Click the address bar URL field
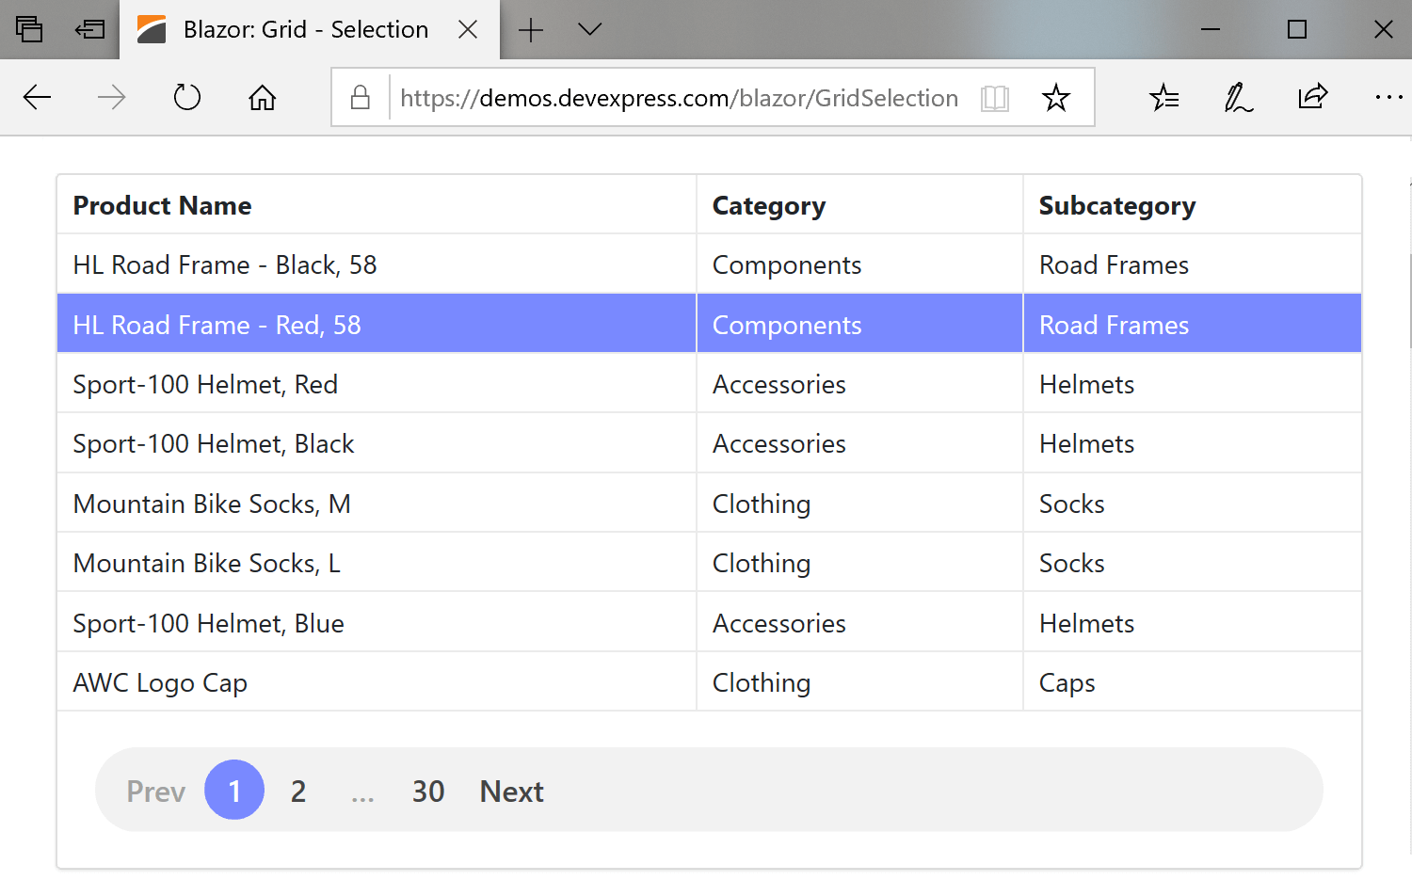 point(678,98)
